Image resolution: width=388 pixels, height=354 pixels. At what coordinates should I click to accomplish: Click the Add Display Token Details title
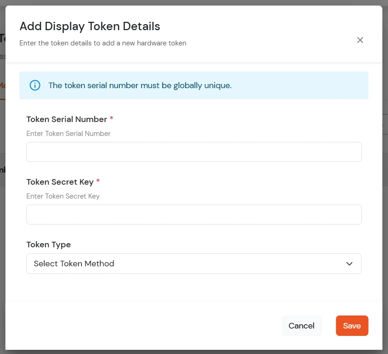[89, 26]
